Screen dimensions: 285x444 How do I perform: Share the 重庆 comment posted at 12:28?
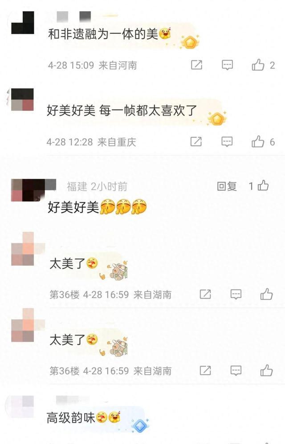196,141
